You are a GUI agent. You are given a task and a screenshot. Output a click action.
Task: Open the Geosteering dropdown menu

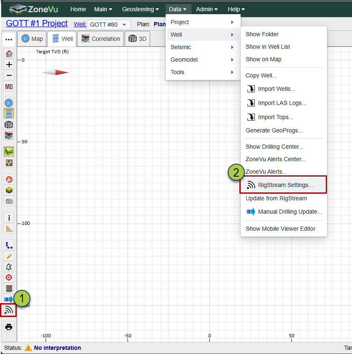coord(141,9)
